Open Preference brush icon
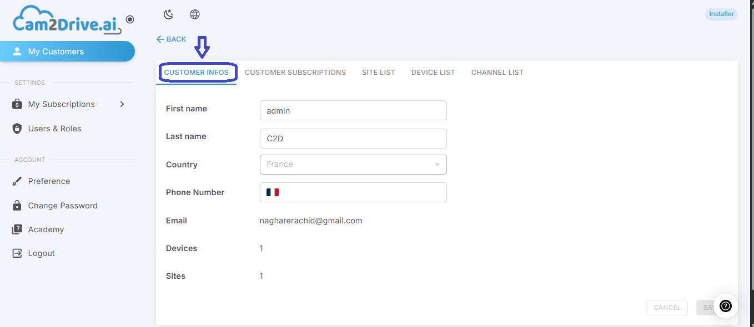This screenshot has width=754, height=327. (17, 181)
